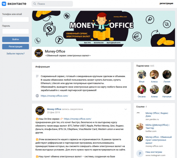This screenshot has height=158, width=177.
Task: Focus the Пароль input field
Action: [x=15, y=31]
